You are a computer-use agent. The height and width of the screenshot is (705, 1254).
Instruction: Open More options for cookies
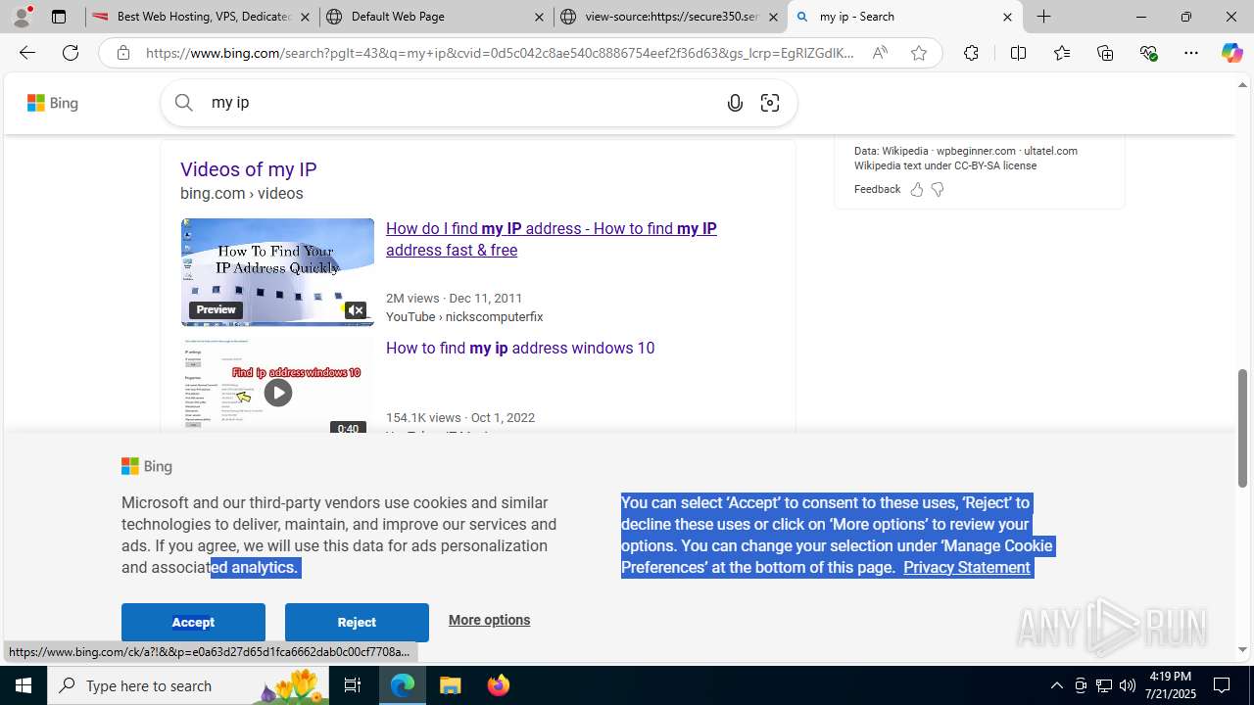(x=489, y=620)
